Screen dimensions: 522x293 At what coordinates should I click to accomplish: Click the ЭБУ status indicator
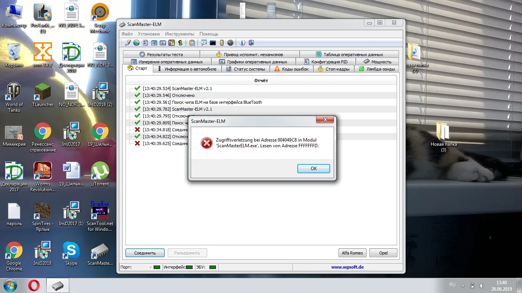click(x=213, y=267)
